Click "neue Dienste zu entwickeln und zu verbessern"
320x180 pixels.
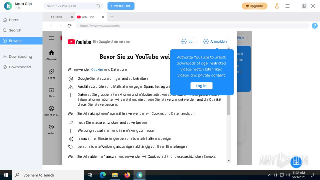[113, 122]
